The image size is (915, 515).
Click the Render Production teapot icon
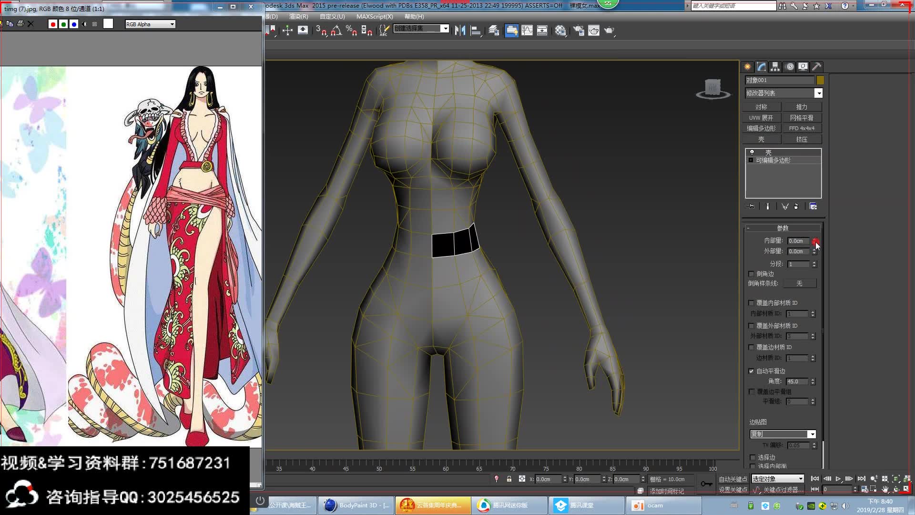click(x=609, y=31)
